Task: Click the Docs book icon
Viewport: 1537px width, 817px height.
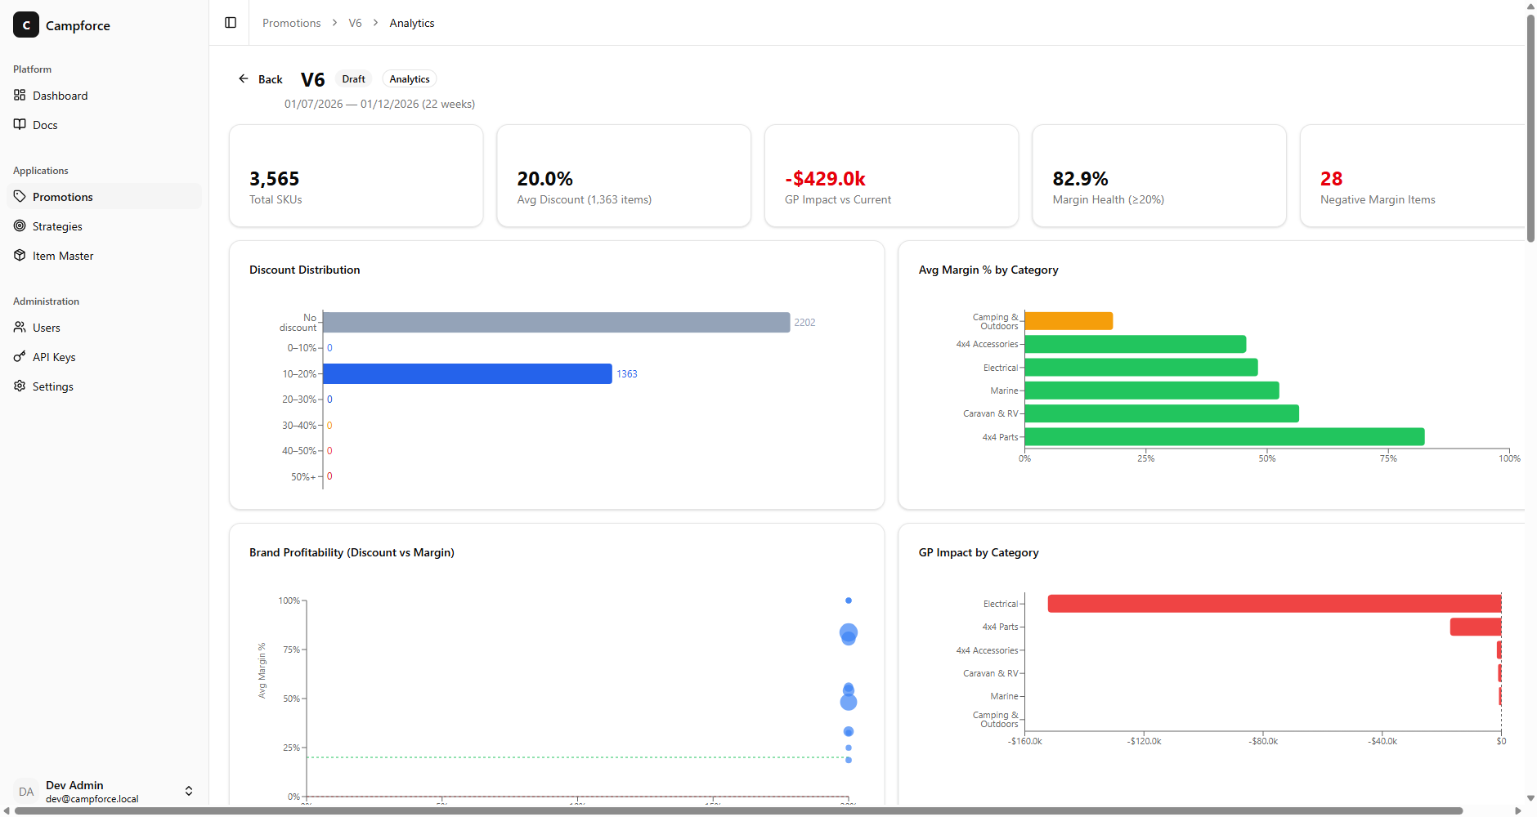Action: (20, 124)
